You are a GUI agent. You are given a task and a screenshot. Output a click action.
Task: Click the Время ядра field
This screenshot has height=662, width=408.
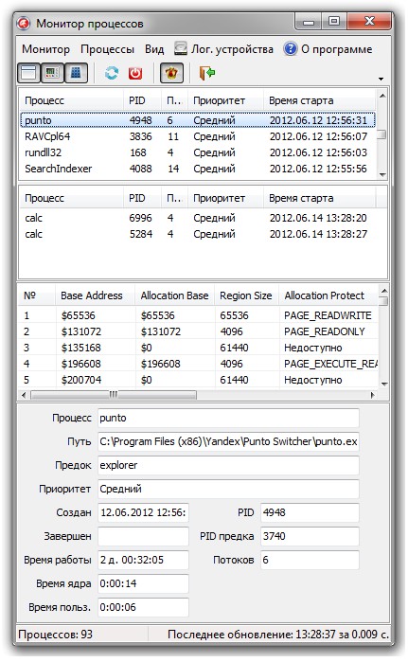pyautogui.click(x=143, y=583)
